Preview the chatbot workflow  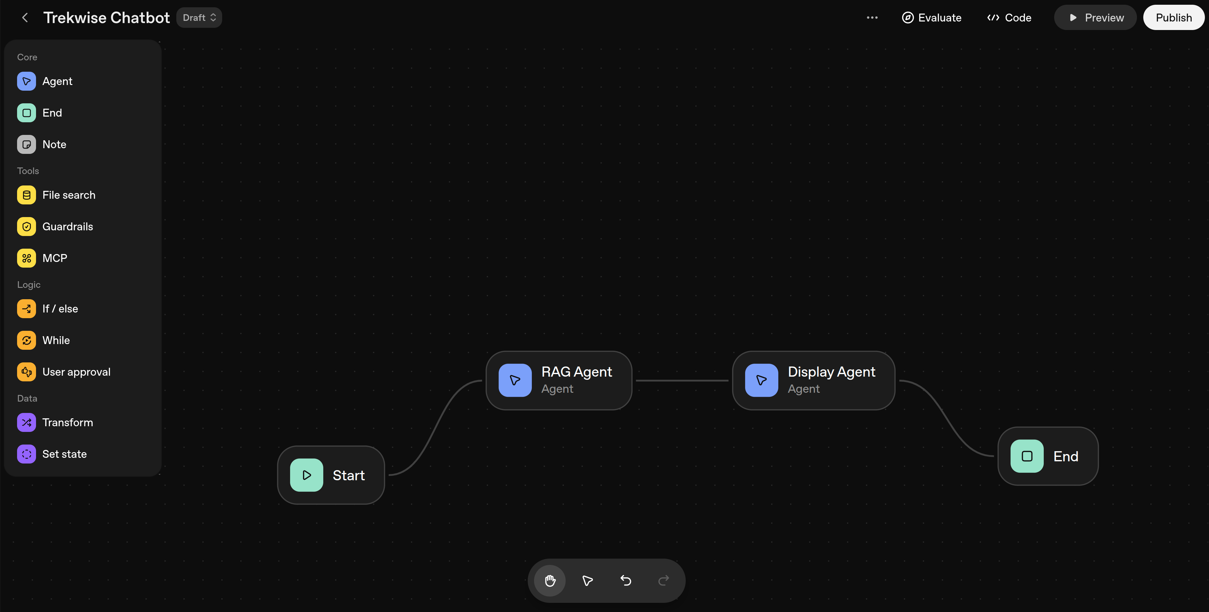(x=1095, y=17)
